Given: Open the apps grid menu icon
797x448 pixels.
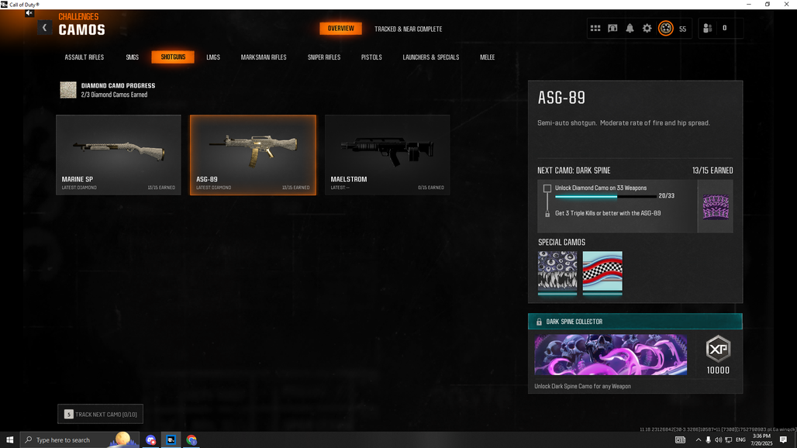Looking at the screenshot, I should tap(595, 29).
